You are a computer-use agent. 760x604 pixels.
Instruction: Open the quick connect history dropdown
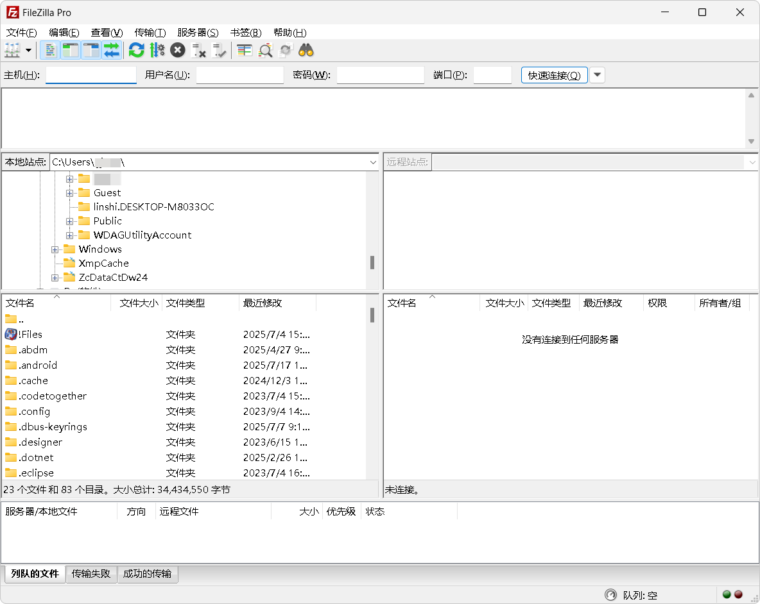[597, 75]
